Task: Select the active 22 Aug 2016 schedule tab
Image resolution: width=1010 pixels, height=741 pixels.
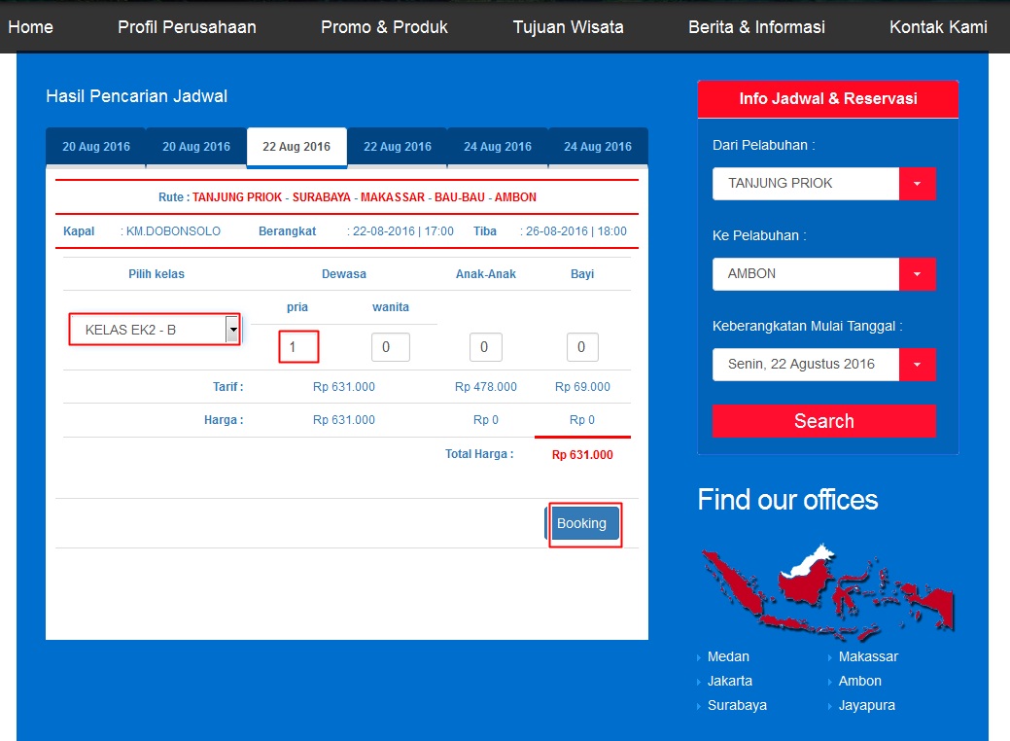Action: click(x=296, y=146)
